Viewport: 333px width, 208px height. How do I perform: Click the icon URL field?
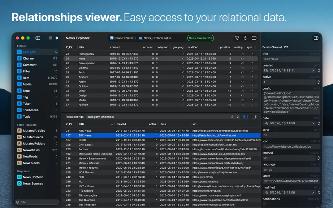coord(291,147)
